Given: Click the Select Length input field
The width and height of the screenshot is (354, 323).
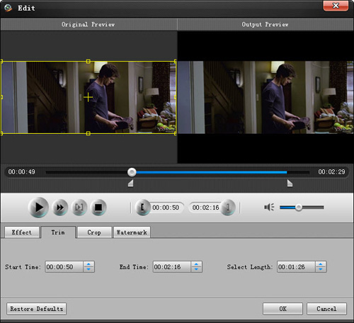Looking at the screenshot, I should [x=296, y=267].
